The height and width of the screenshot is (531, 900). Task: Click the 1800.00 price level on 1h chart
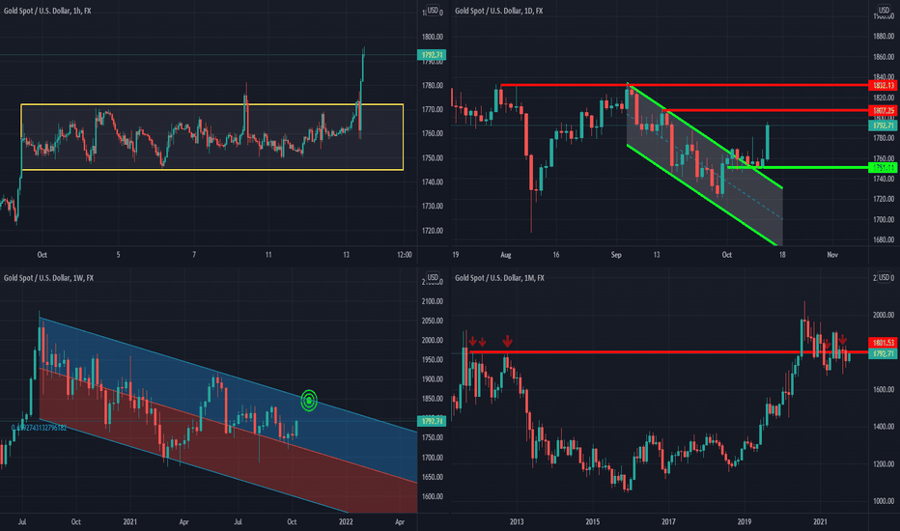pyautogui.click(x=433, y=37)
